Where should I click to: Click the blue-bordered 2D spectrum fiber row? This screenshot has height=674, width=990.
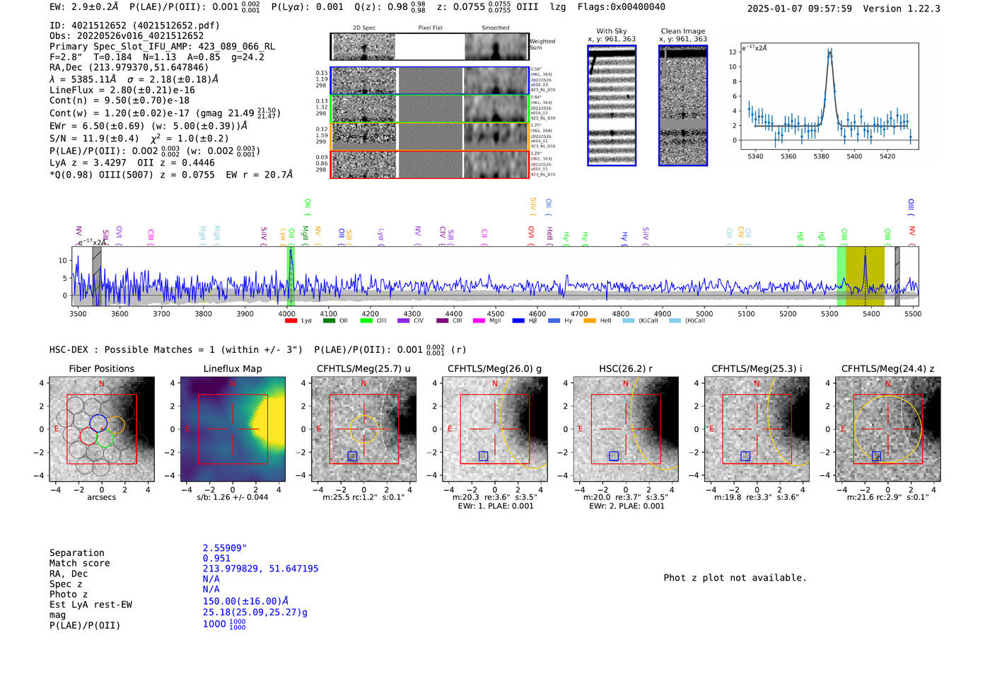pyautogui.click(x=429, y=81)
